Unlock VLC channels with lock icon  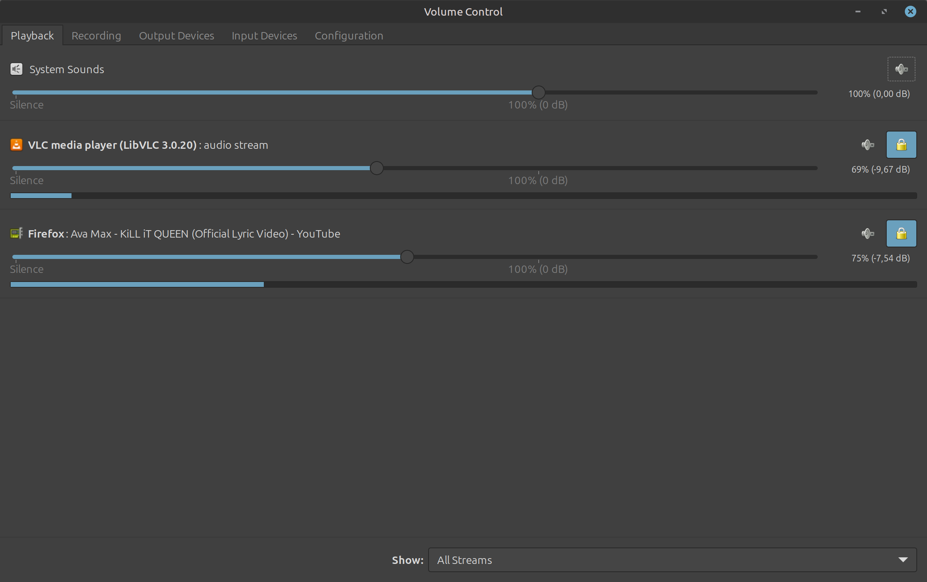[x=901, y=145]
